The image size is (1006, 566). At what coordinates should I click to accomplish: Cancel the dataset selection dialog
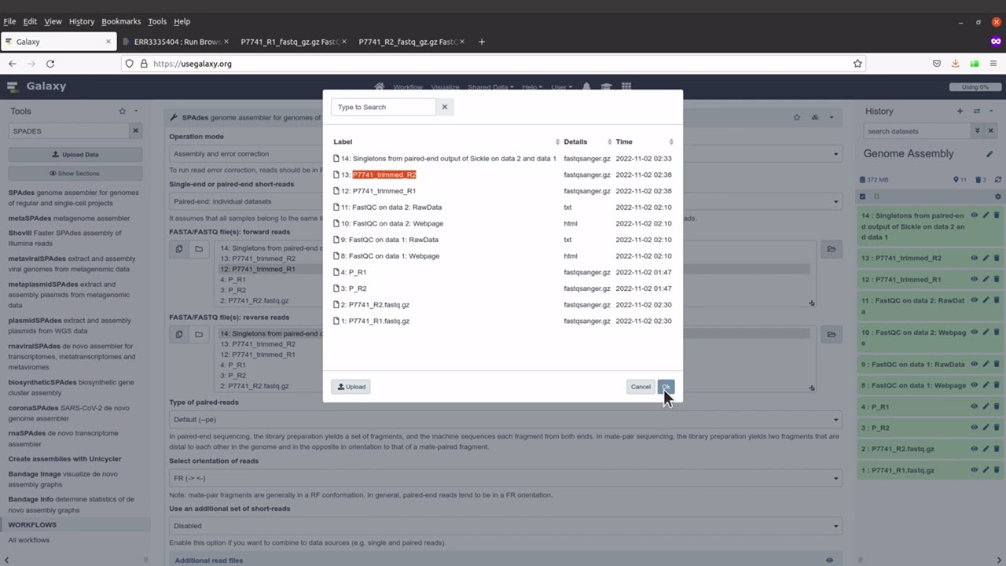point(641,387)
